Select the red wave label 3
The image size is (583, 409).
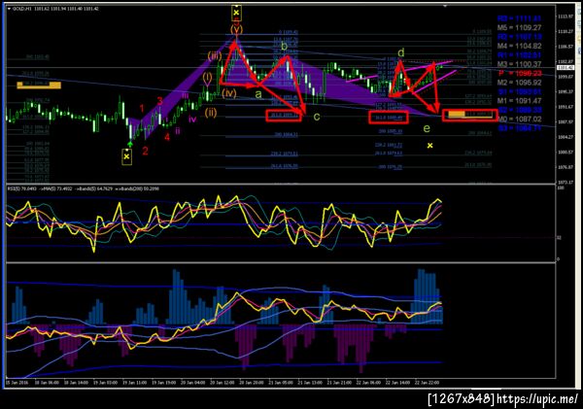tap(159, 101)
